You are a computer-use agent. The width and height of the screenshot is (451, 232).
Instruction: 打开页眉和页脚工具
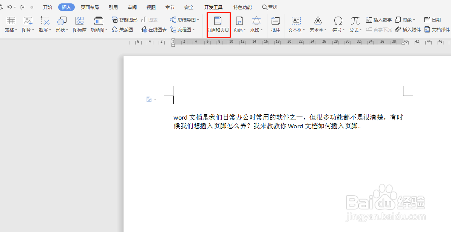[218, 25]
